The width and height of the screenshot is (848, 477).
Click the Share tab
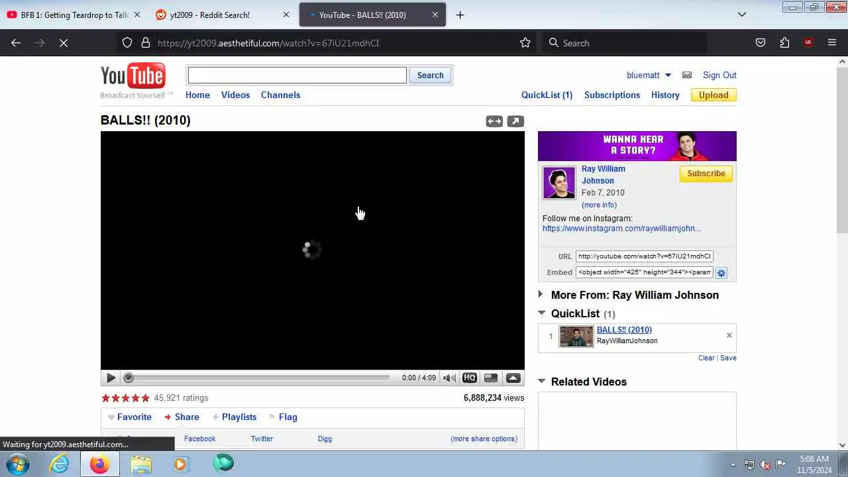coord(182,417)
